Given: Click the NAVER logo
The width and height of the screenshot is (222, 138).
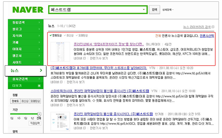Looking at the screenshot, I should tap(28, 10).
